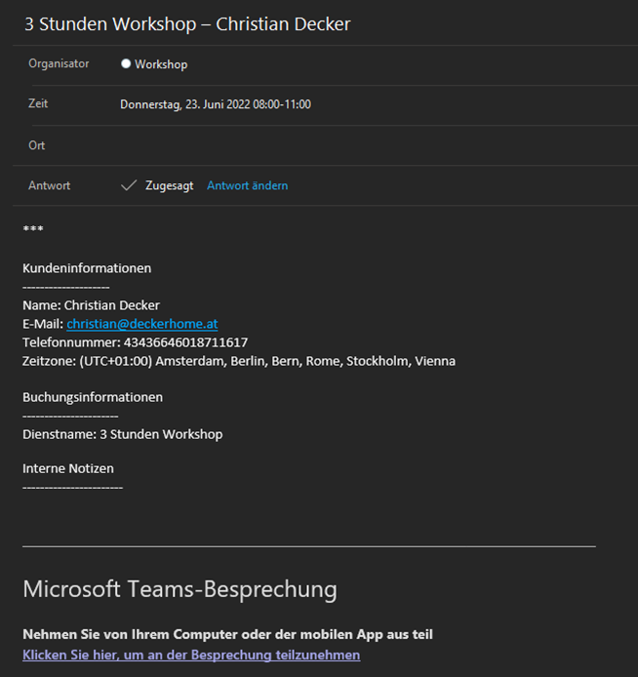Image resolution: width=638 pixels, height=677 pixels.
Task: Click the Buchungsinformationen section heading
Action: (93, 397)
